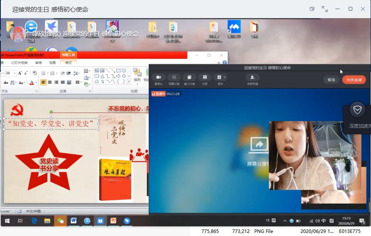Click the font color A icon
This screenshot has height=236, width=371.
pyautogui.click(x=32, y=82)
